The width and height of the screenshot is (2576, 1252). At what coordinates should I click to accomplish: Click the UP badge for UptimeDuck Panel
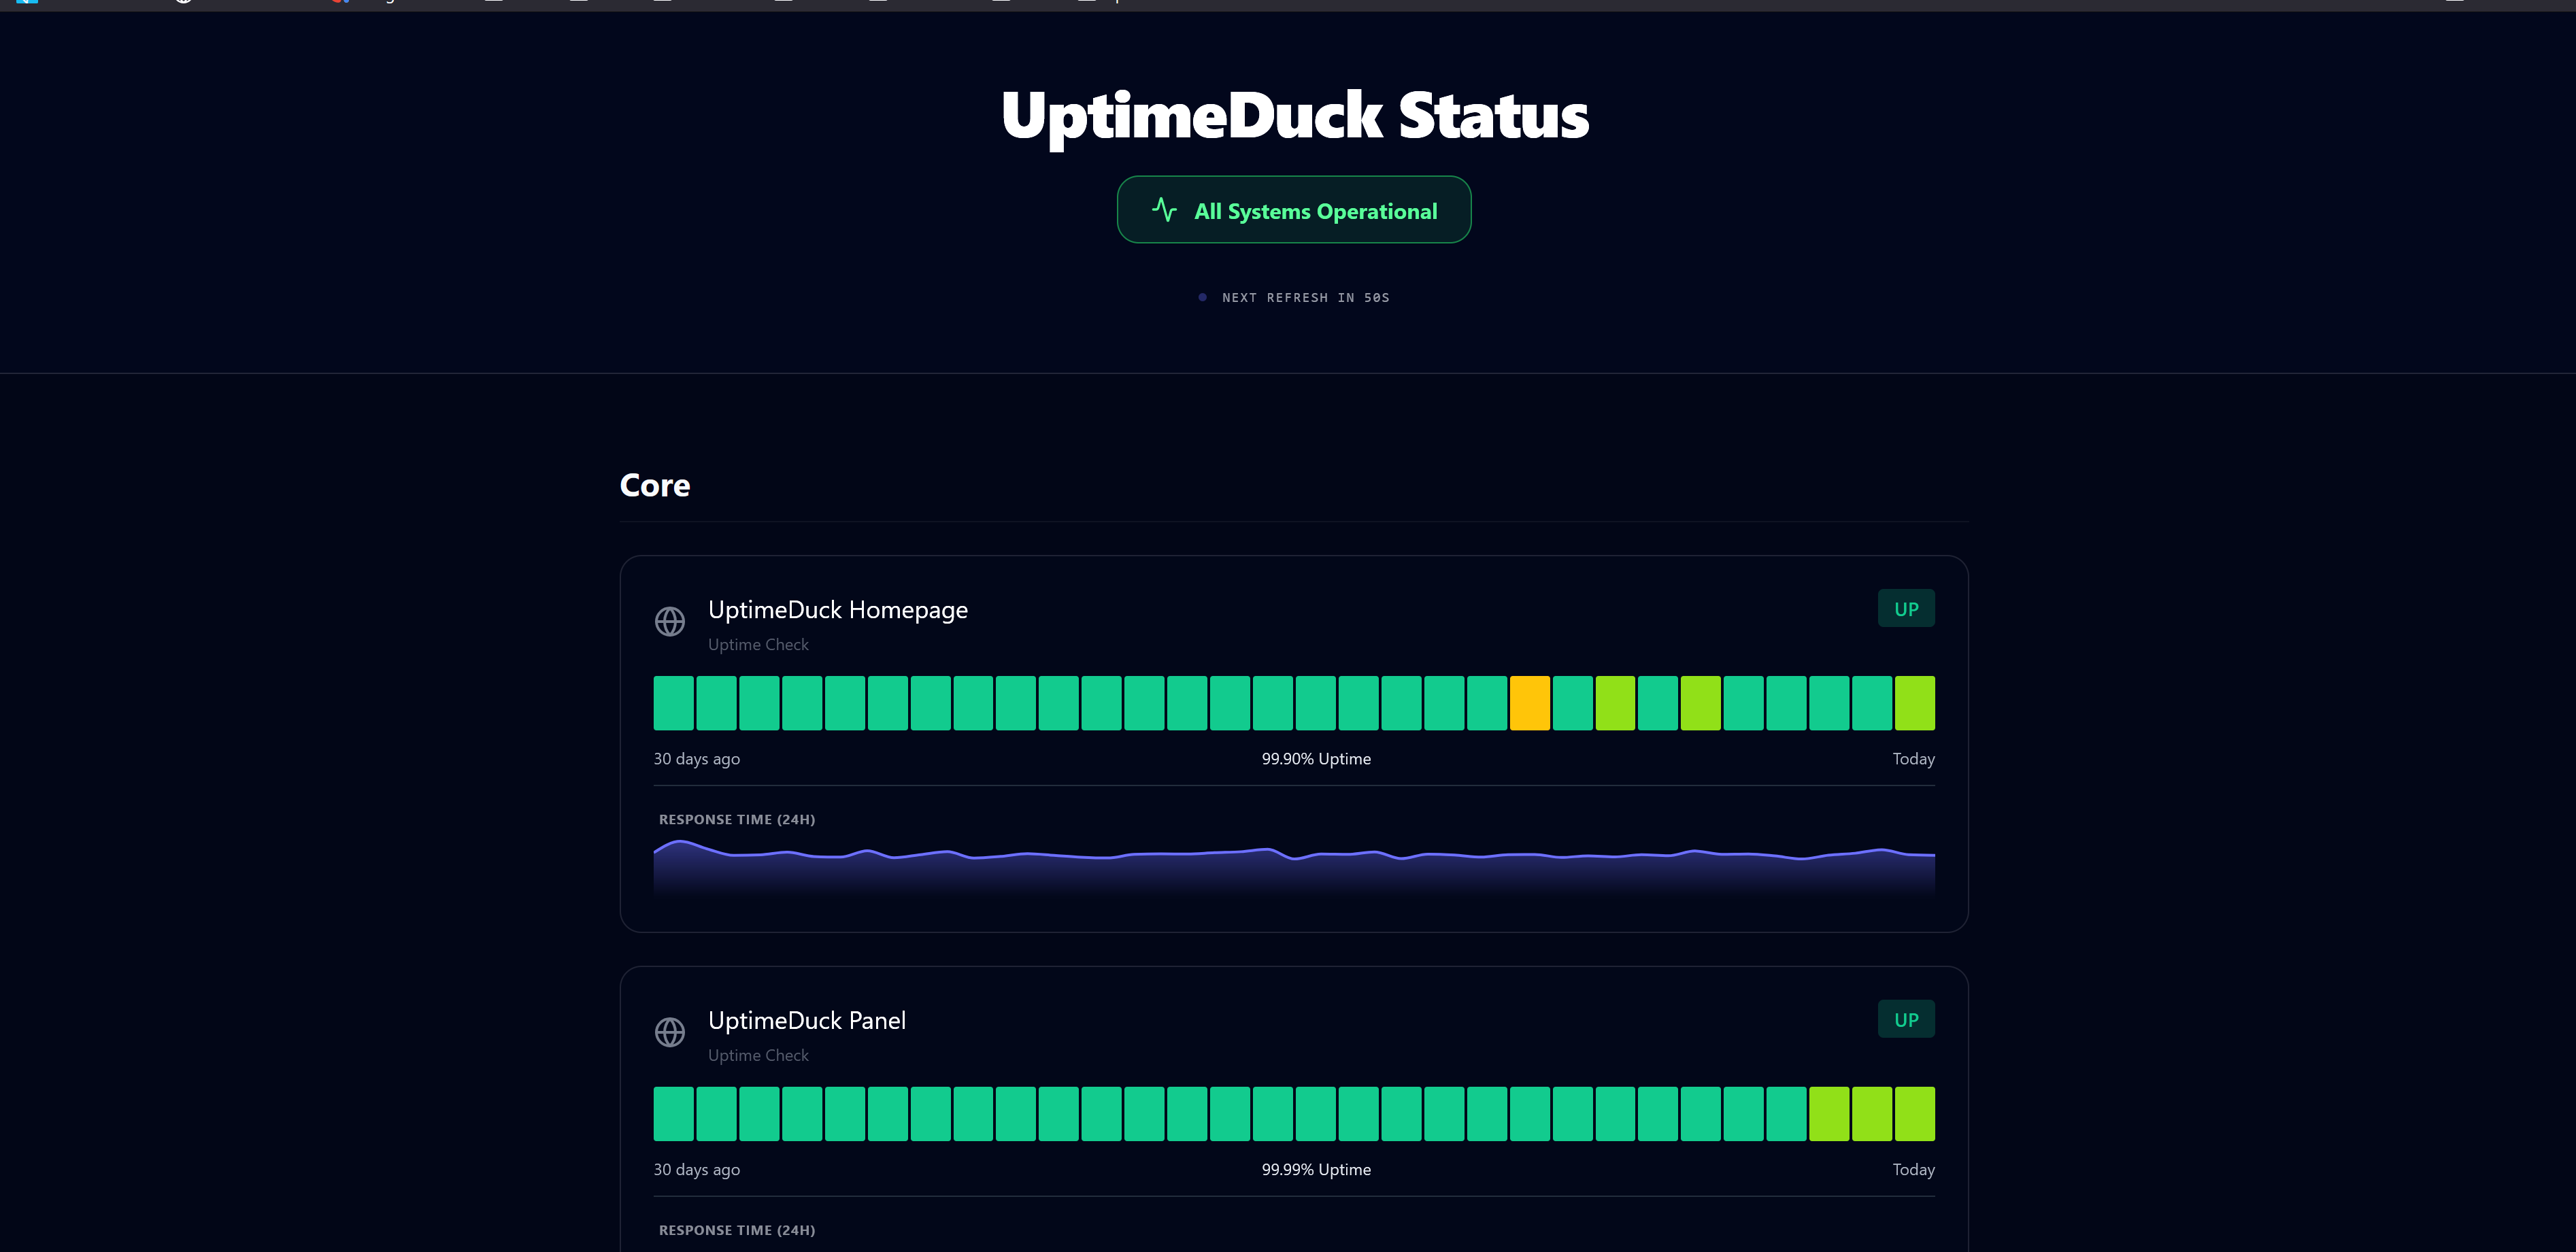point(1905,1019)
